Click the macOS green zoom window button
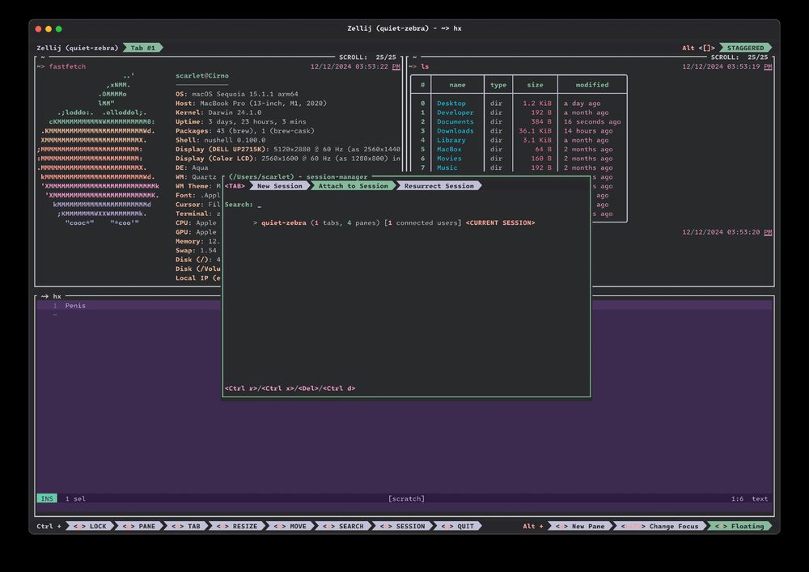The width and height of the screenshot is (809, 572). tap(59, 29)
